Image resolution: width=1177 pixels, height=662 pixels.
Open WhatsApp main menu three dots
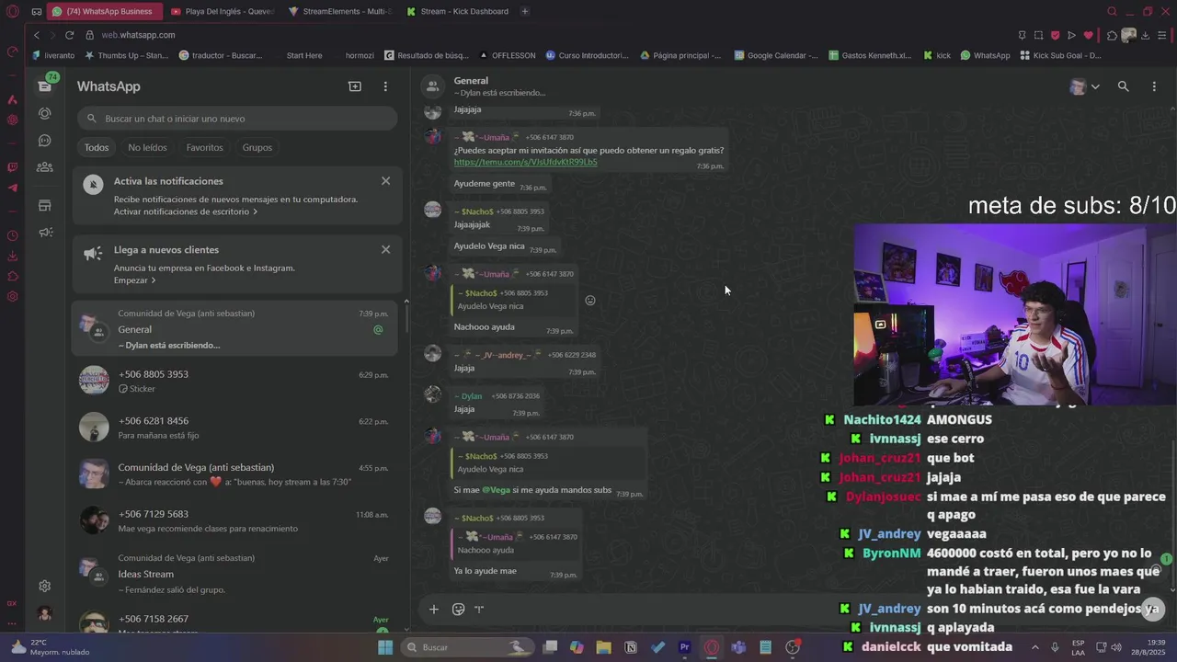pos(385,86)
